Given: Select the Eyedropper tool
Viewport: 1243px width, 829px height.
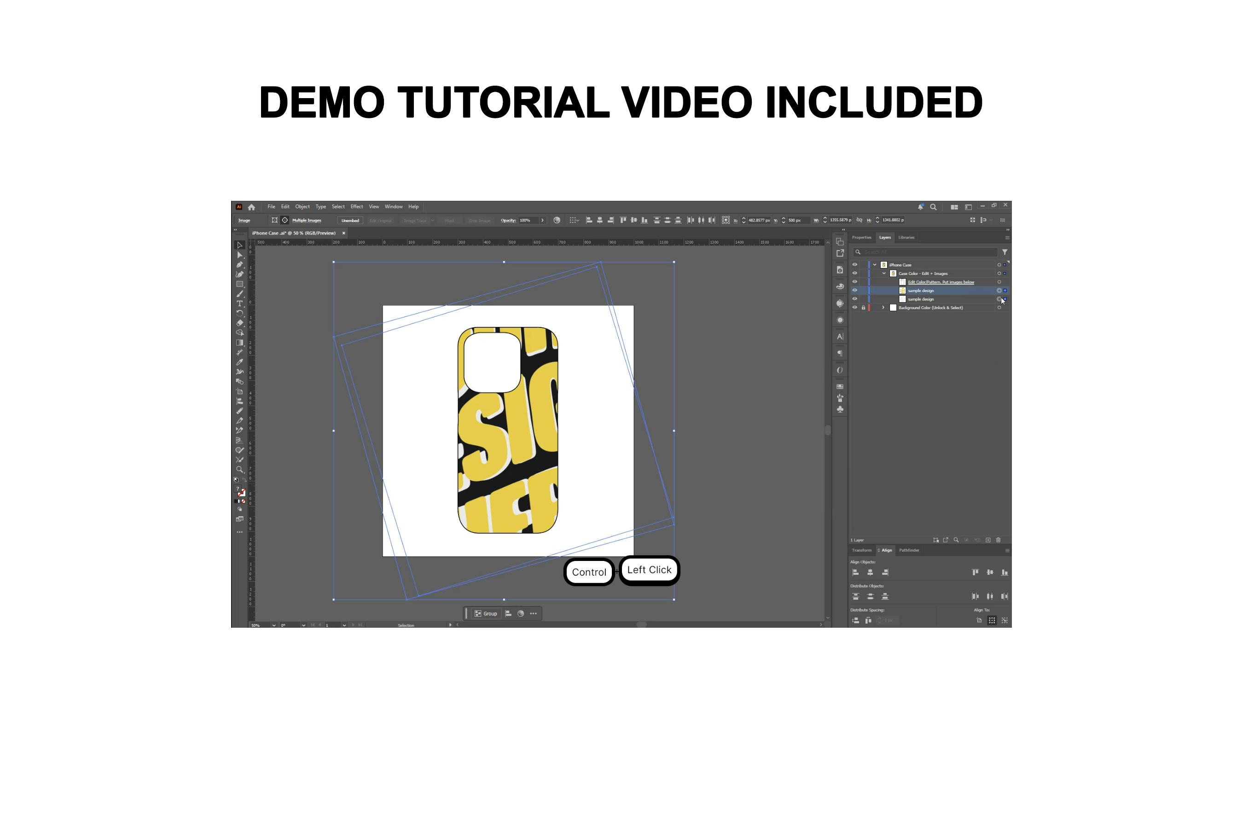Looking at the screenshot, I should tap(239, 362).
